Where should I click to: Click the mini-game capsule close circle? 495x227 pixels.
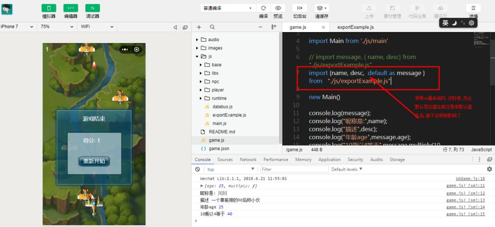[x=137, y=49]
